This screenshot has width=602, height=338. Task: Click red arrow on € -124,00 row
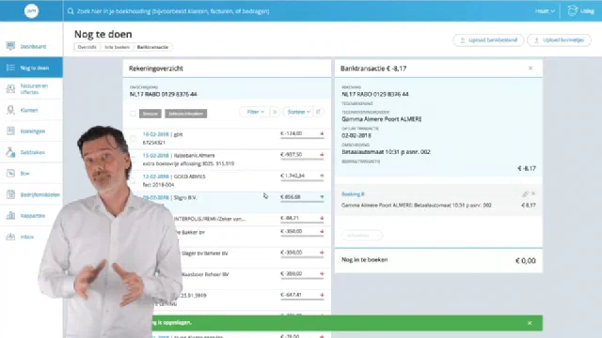coord(322,133)
